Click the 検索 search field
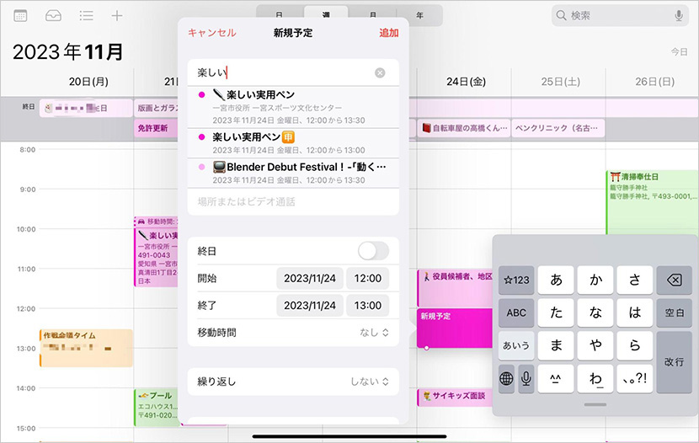This screenshot has width=699, height=443. pos(620,16)
